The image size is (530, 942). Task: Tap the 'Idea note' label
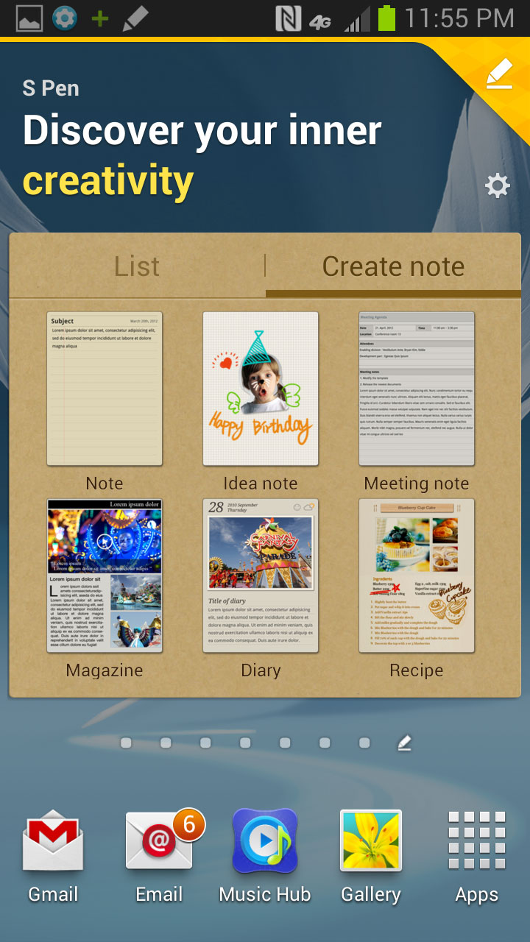(261, 484)
